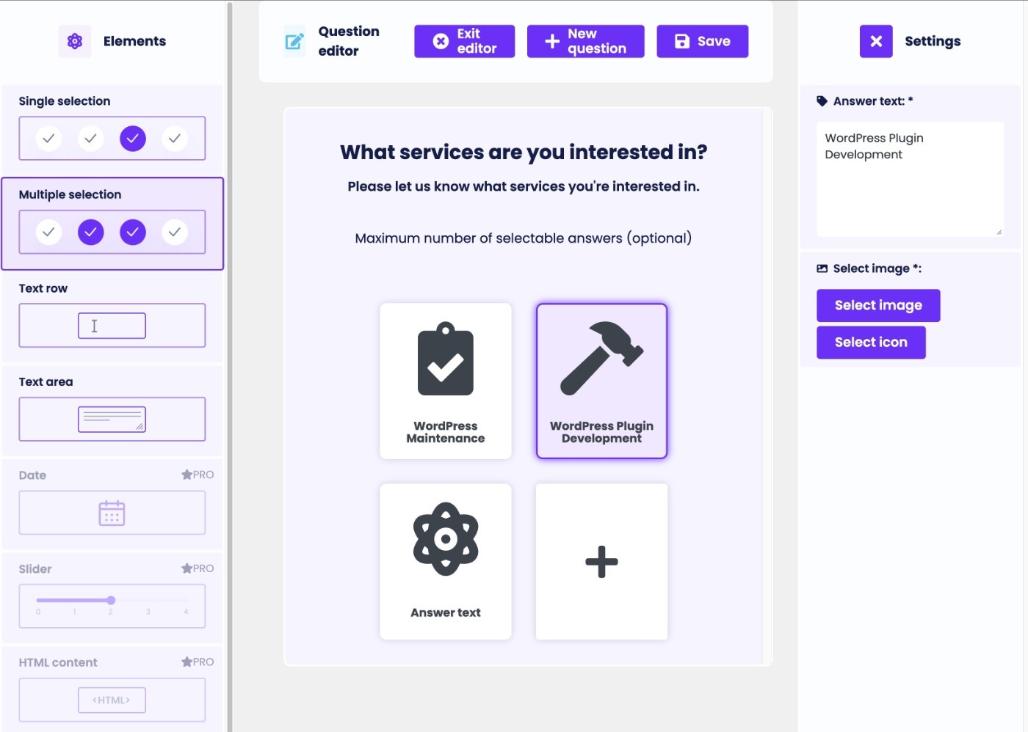The image size is (1028, 732).
Task: Close the Settings panel with X
Action: pos(876,41)
